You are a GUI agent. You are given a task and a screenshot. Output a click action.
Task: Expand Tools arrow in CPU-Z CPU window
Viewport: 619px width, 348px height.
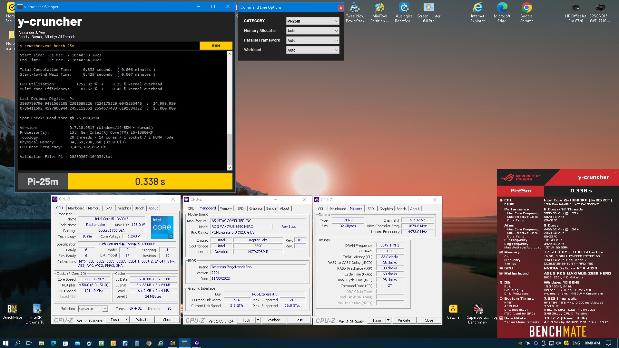[x=126, y=320]
